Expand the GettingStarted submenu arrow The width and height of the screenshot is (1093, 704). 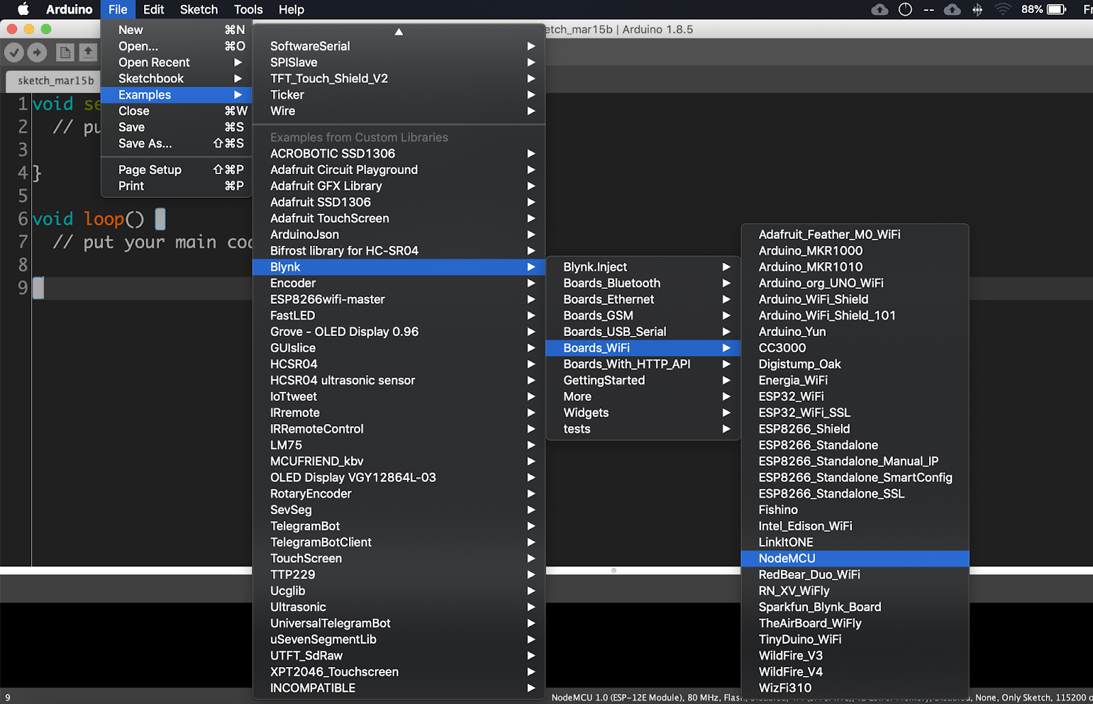(x=726, y=380)
